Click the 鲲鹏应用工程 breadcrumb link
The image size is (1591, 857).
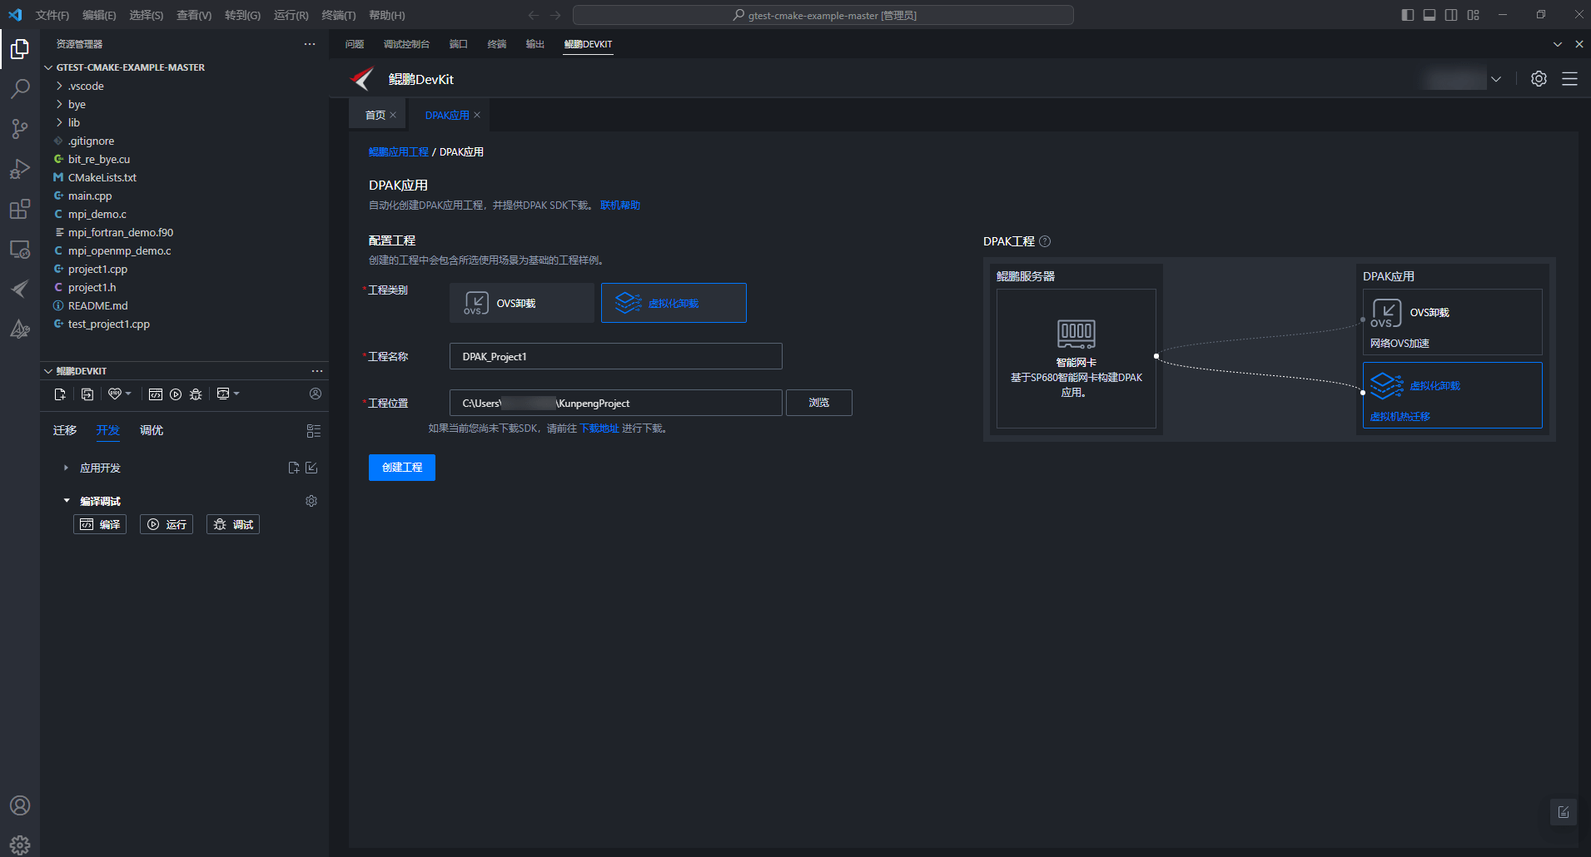[399, 152]
